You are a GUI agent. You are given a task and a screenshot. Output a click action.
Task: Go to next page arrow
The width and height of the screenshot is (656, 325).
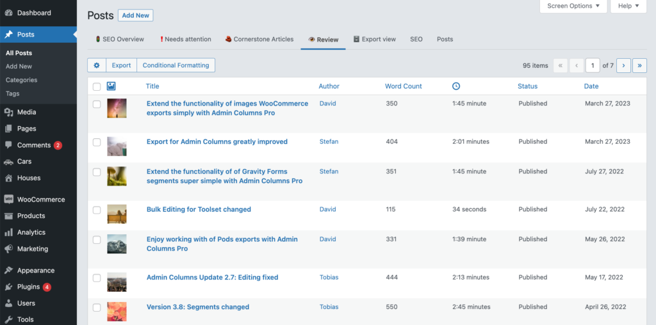[623, 66]
